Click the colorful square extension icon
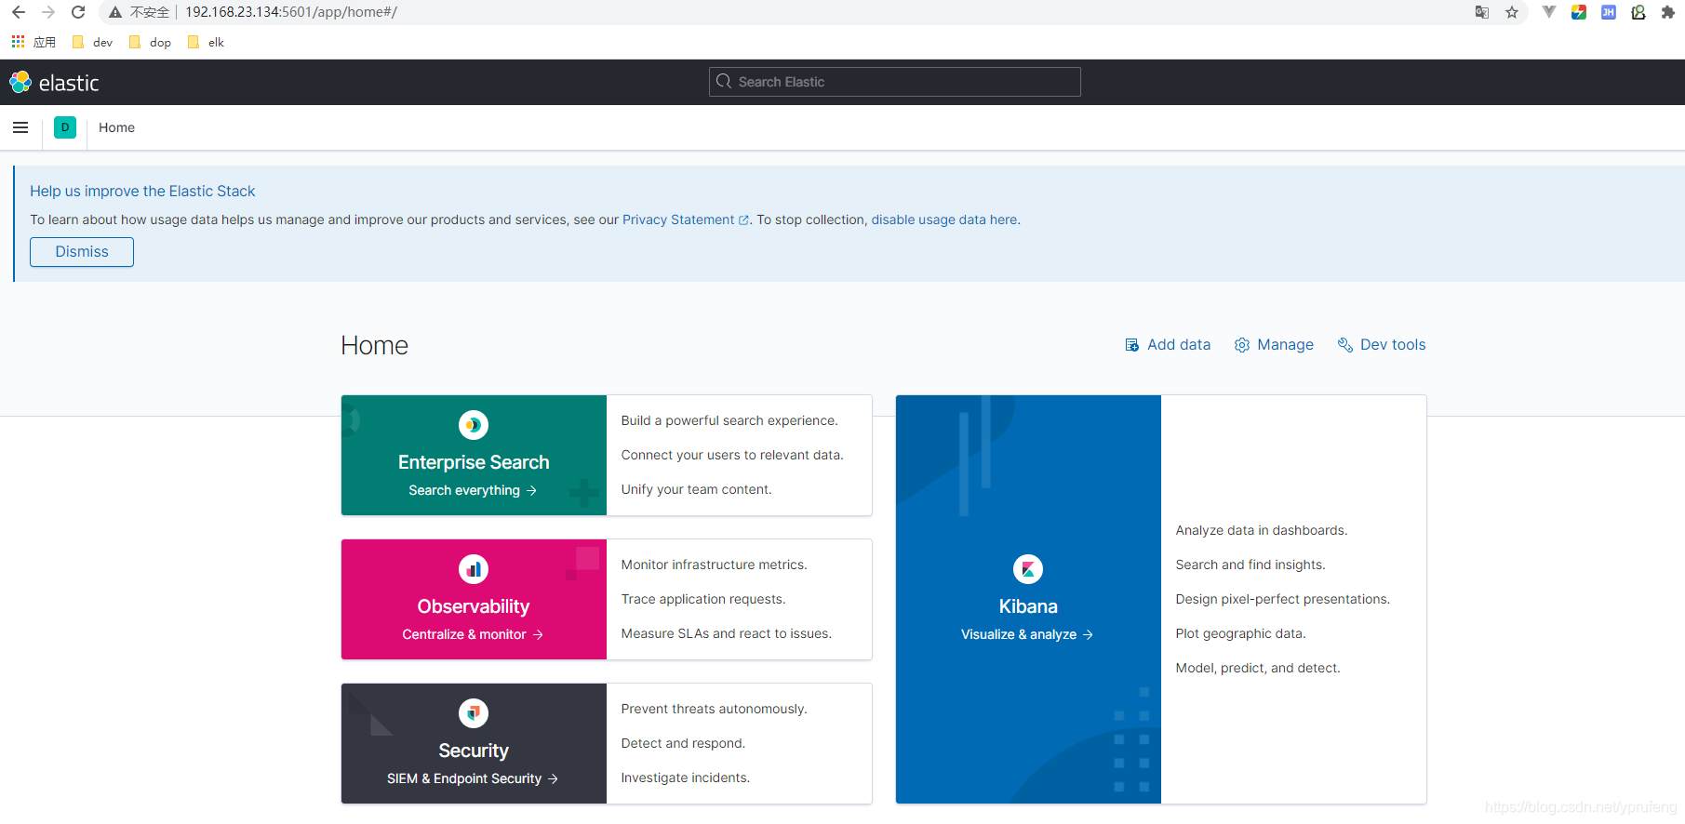 coord(1579,12)
